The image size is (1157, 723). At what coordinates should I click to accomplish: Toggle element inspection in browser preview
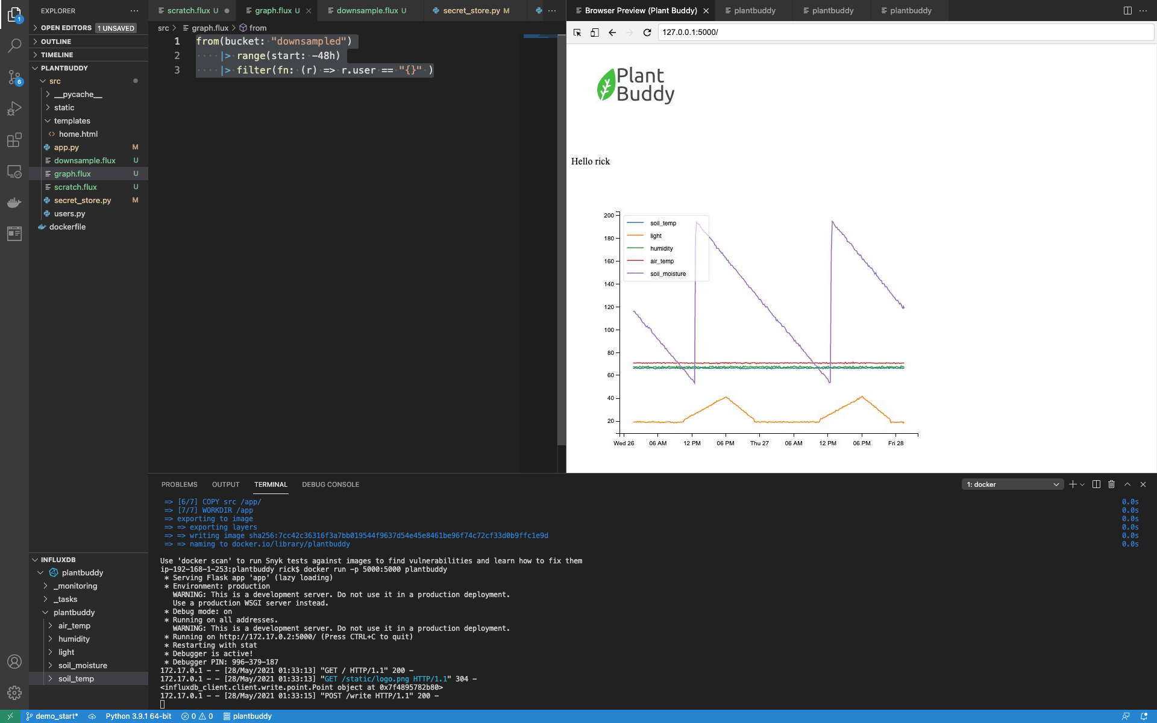(577, 33)
